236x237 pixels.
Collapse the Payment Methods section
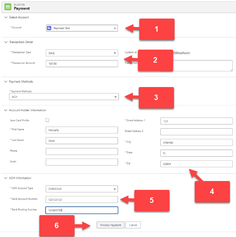[x=6, y=82]
